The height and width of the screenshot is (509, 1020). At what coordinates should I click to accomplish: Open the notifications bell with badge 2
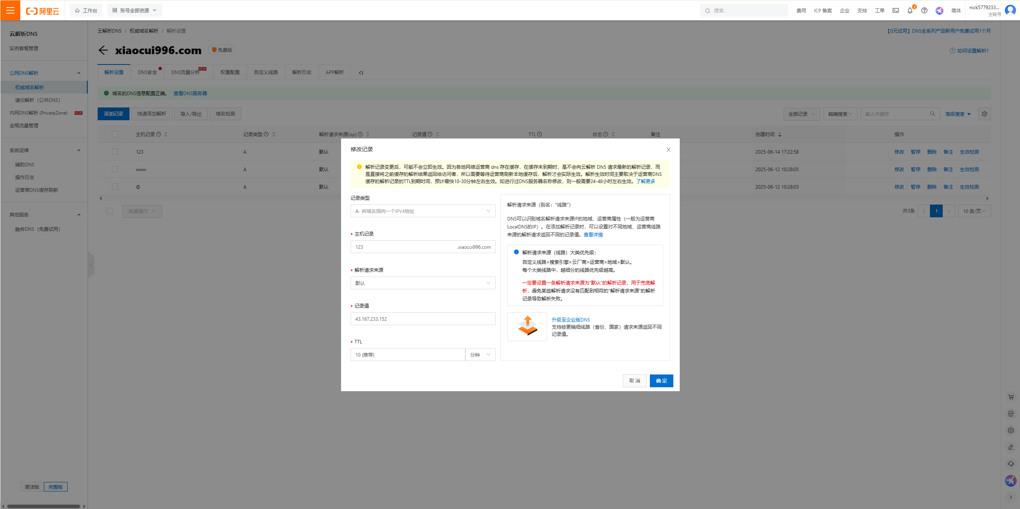coord(910,11)
